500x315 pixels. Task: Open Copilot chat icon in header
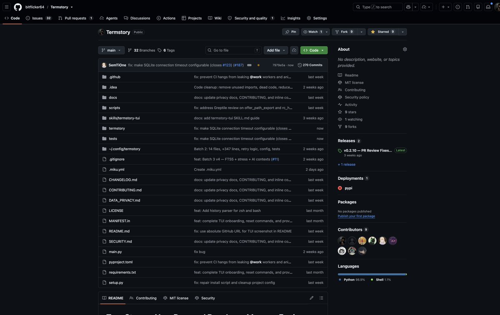tap(408, 7)
